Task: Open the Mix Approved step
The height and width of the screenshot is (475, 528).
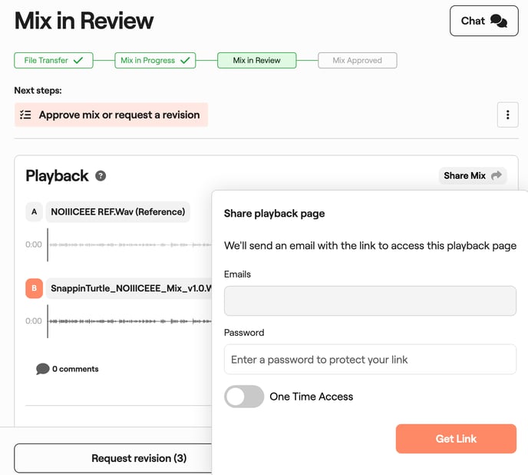Action: pos(357,60)
